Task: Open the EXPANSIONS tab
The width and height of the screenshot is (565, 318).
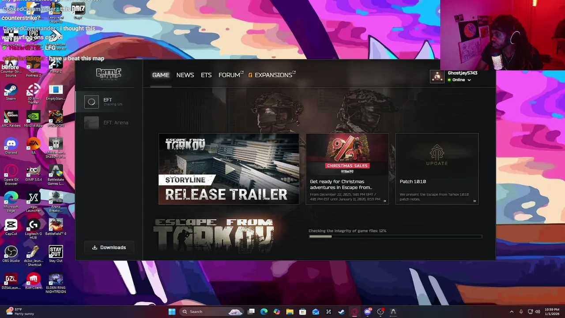Action: 271,75
